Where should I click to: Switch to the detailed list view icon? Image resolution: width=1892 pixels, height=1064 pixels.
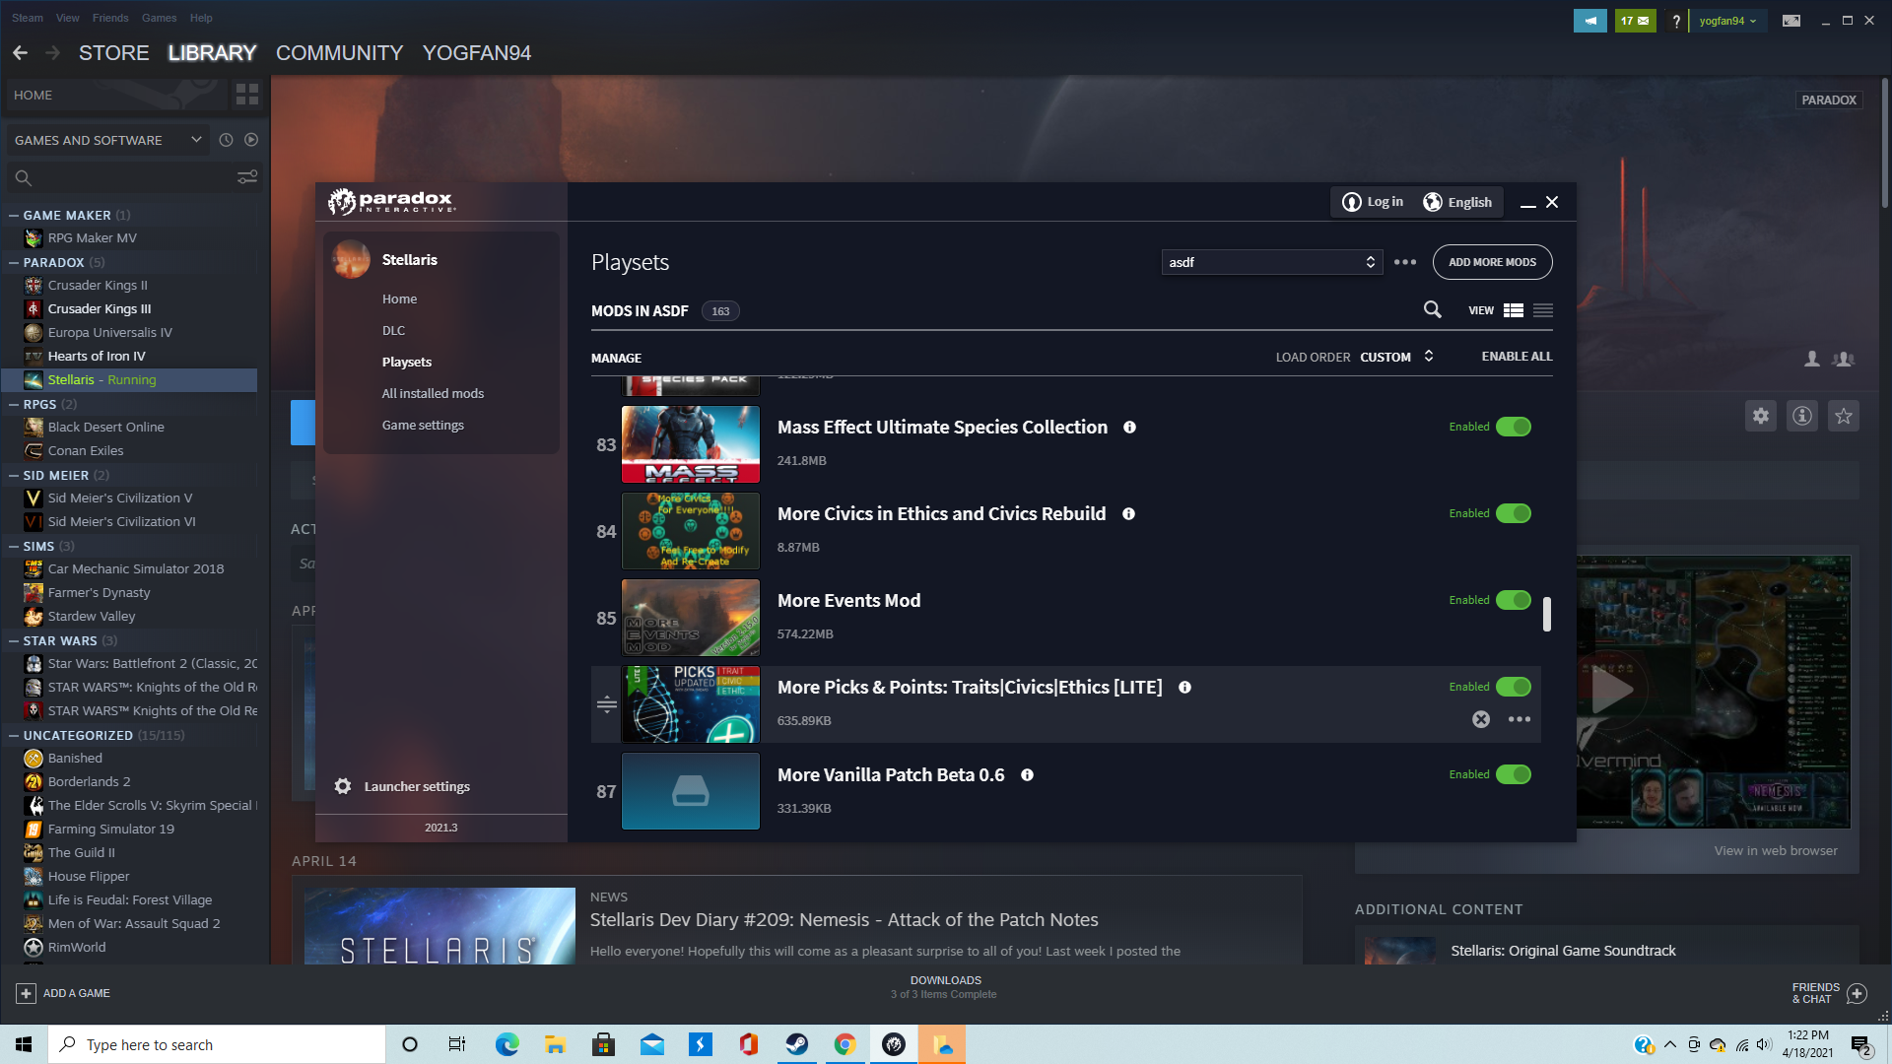click(x=1514, y=310)
